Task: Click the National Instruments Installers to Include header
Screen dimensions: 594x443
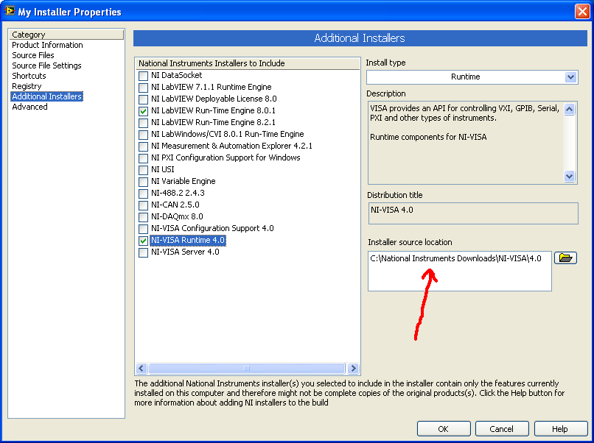Action: [x=248, y=63]
